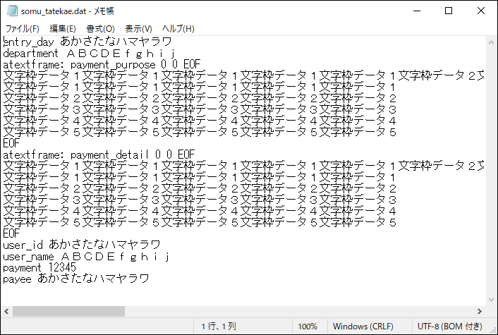The height and width of the screenshot is (335, 498).
Task: Click title text 'somu_tatekae.dat - メモ帳'
Action: (x=67, y=11)
